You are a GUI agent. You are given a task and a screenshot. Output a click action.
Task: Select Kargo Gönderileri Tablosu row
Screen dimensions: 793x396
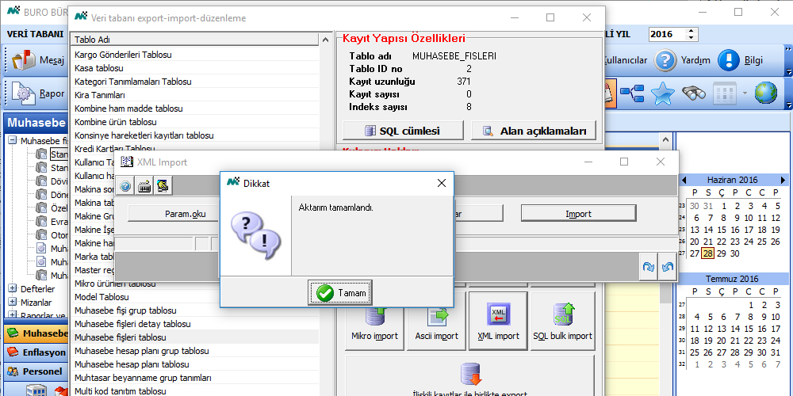click(194, 55)
